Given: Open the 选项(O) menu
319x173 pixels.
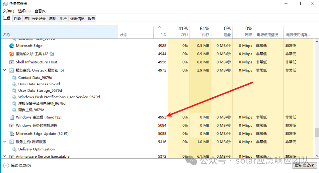Looking at the screenshot, I should point(24,11).
